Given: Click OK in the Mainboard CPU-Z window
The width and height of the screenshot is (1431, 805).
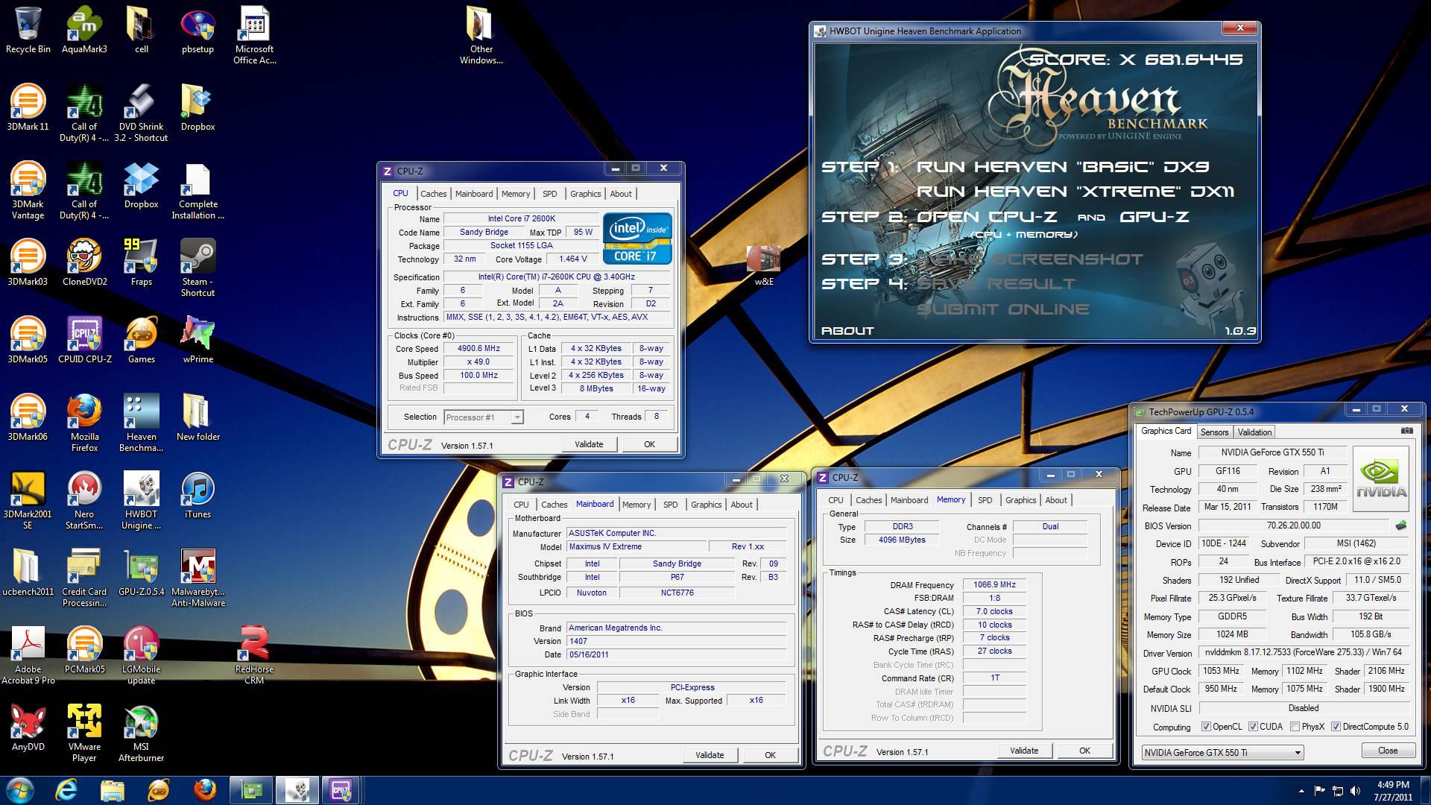Looking at the screenshot, I should click(770, 755).
